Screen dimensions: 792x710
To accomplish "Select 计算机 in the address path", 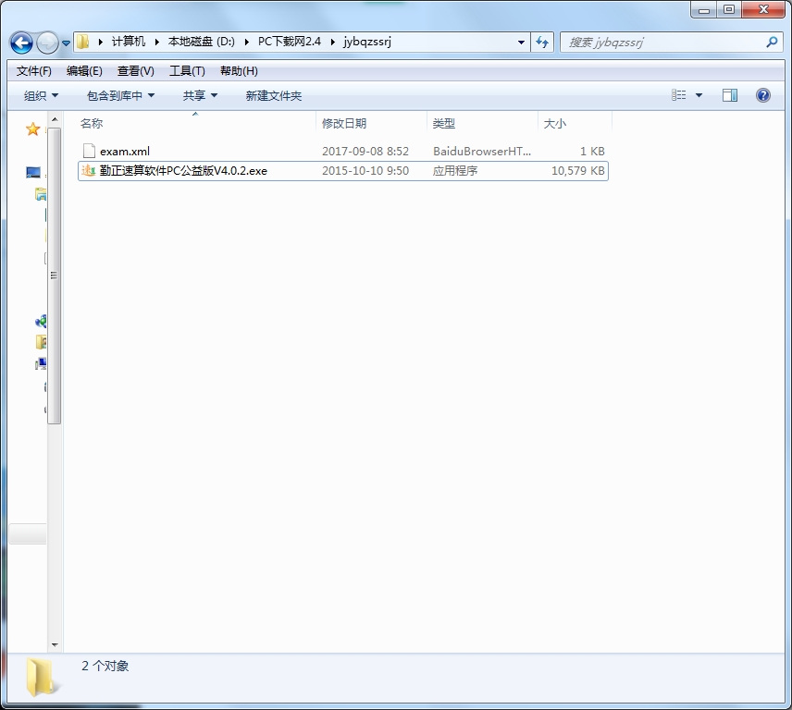I will click(x=129, y=42).
